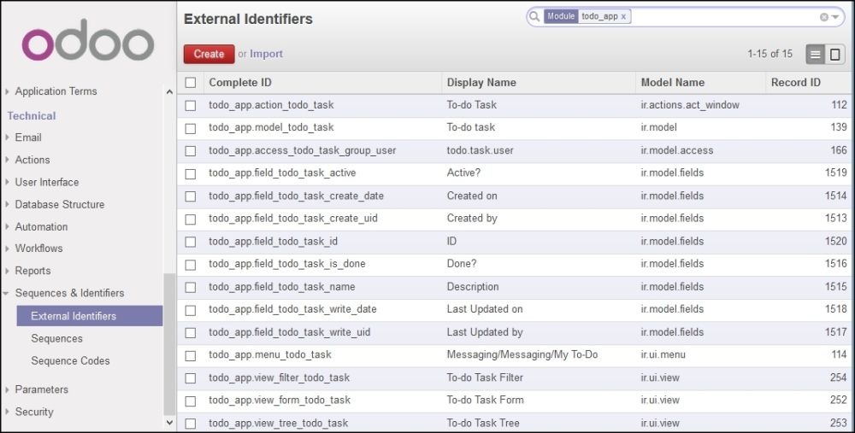This screenshot has width=855, height=433.
Task: Expand the Email menu
Action: click(x=28, y=138)
